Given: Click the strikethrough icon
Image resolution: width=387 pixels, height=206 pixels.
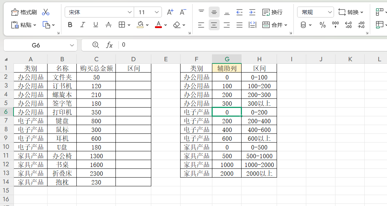Looking at the screenshot, I should (109, 25).
